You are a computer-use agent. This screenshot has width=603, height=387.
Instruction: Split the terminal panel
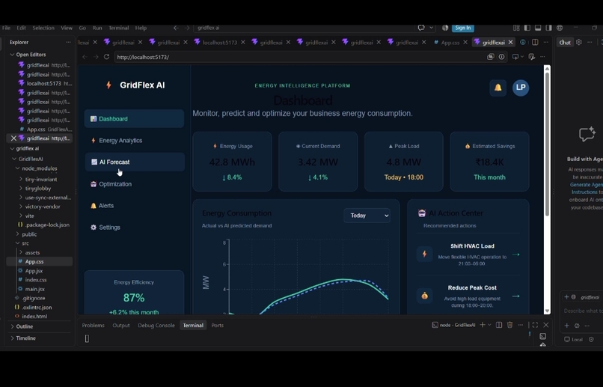point(499,325)
